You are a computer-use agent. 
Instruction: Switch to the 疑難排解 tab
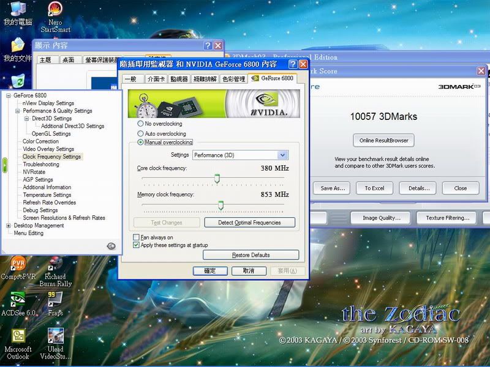tap(205, 79)
